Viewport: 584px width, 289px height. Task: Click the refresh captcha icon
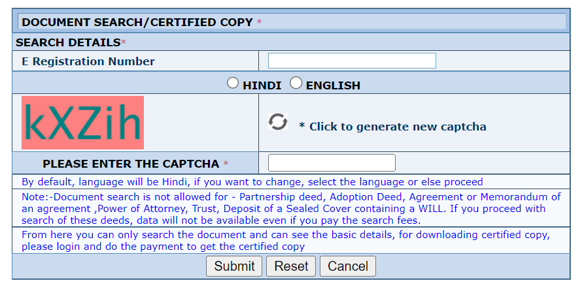278,122
